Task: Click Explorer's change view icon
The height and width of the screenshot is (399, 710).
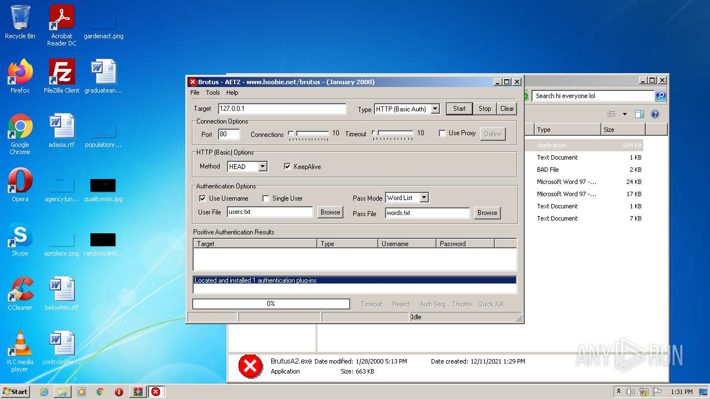Action: click(x=611, y=114)
